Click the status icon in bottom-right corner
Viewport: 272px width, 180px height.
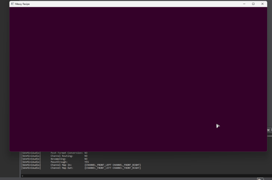[259, 179]
